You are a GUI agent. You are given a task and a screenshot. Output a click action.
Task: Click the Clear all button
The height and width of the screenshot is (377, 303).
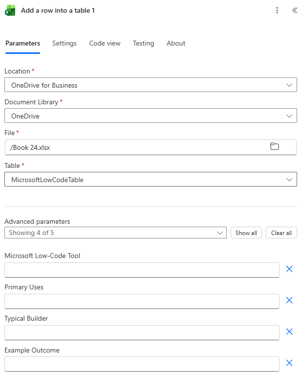tap(281, 233)
